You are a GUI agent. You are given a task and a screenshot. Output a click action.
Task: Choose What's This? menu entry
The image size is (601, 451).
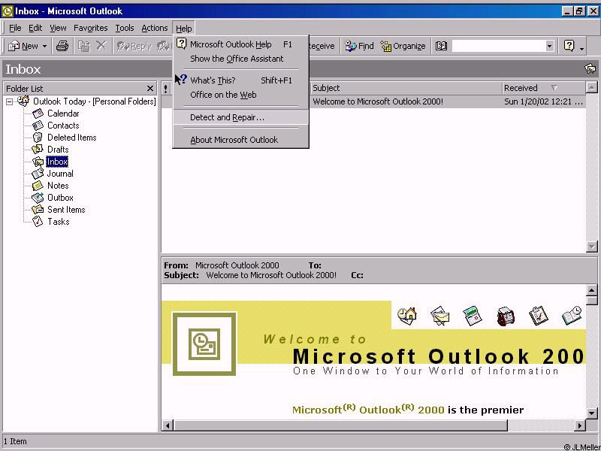[x=240, y=80]
